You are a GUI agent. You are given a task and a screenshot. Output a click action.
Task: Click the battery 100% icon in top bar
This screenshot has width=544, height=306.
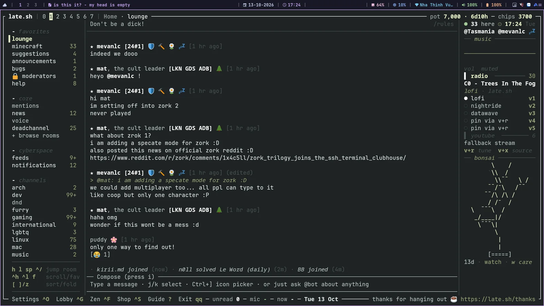click(x=488, y=5)
